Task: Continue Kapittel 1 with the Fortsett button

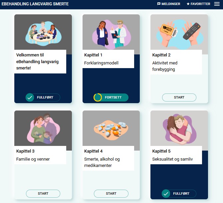Action: pyautogui.click(x=111, y=97)
